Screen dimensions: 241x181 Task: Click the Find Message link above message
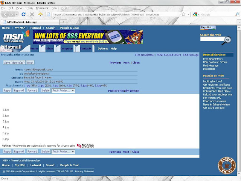[x=191, y=55]
